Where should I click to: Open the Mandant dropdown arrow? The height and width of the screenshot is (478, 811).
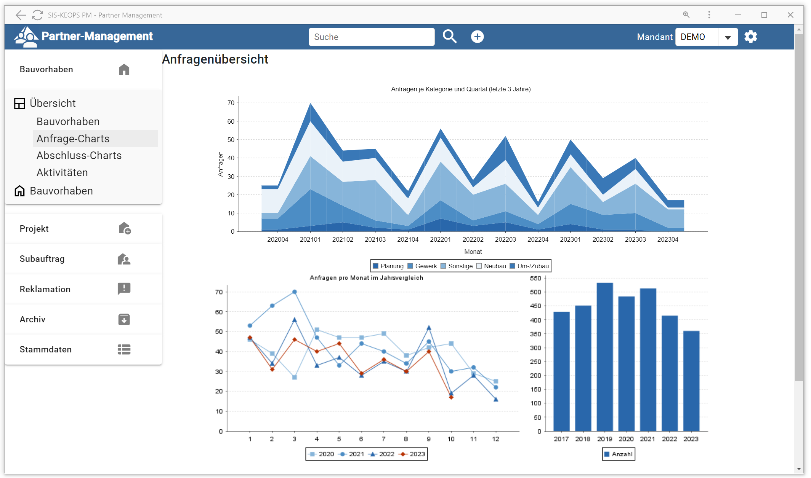(728, 37)
